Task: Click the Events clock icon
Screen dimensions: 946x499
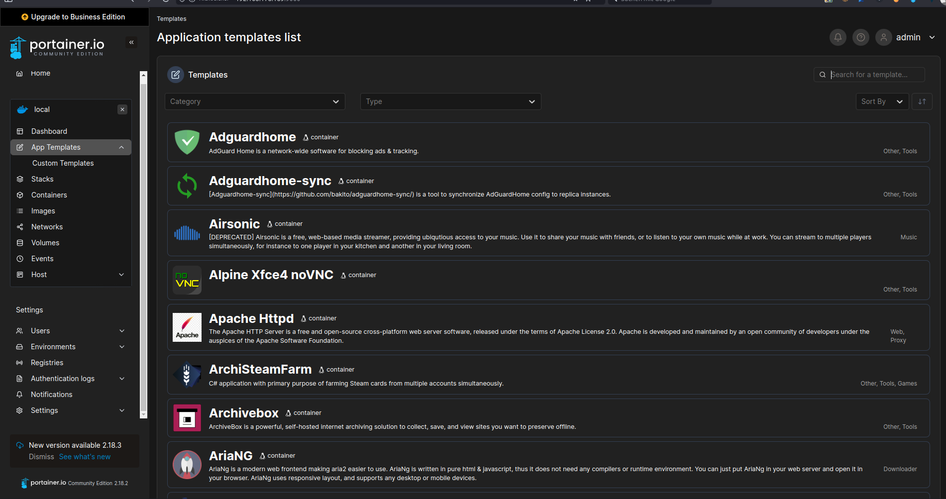Action: point(20,259)
